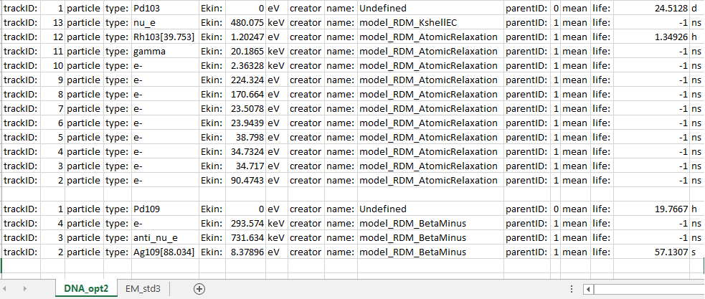Viewport: 705px width, 299px height.
Task: Select cell containing Pd103
Action: pyautogui.click(x=166, y=8)
